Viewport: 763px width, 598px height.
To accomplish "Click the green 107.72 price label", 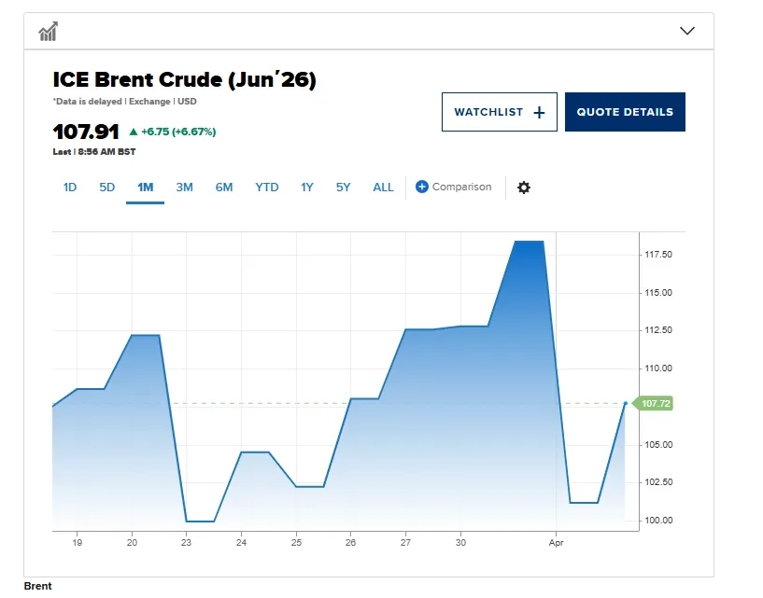I will pos(657,404).
